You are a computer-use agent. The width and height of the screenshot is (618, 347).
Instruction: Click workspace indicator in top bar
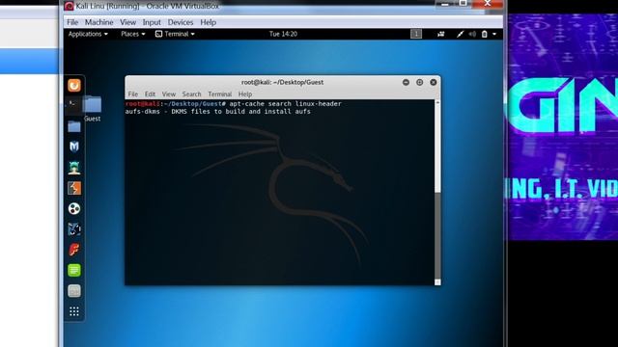pos(416,34)
